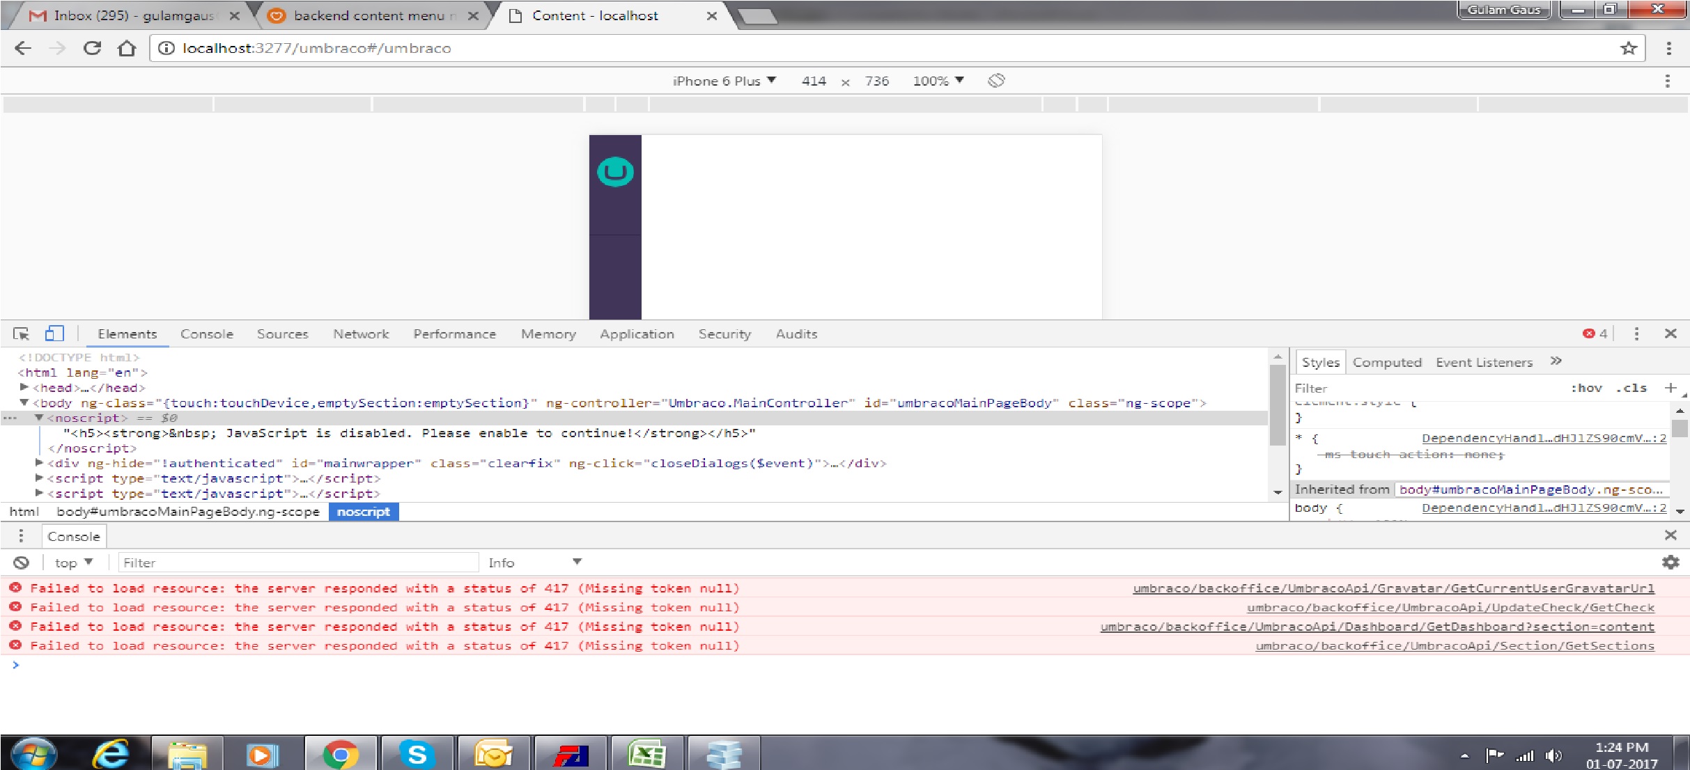Add new style rule with plus icon
The width and height of the screenshot is (1690, 770).
(1670, 388)
